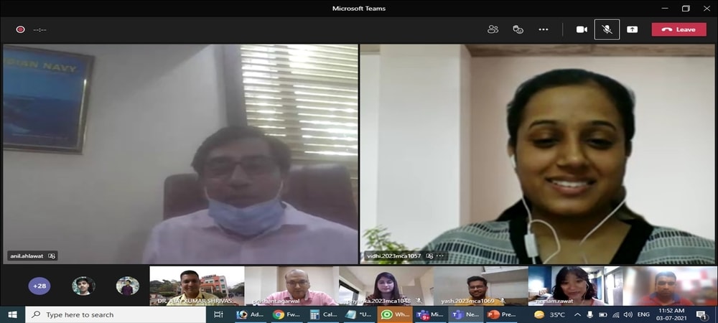Open the share content tray
The width and height of the screenshot is (718, 323).
632,29
